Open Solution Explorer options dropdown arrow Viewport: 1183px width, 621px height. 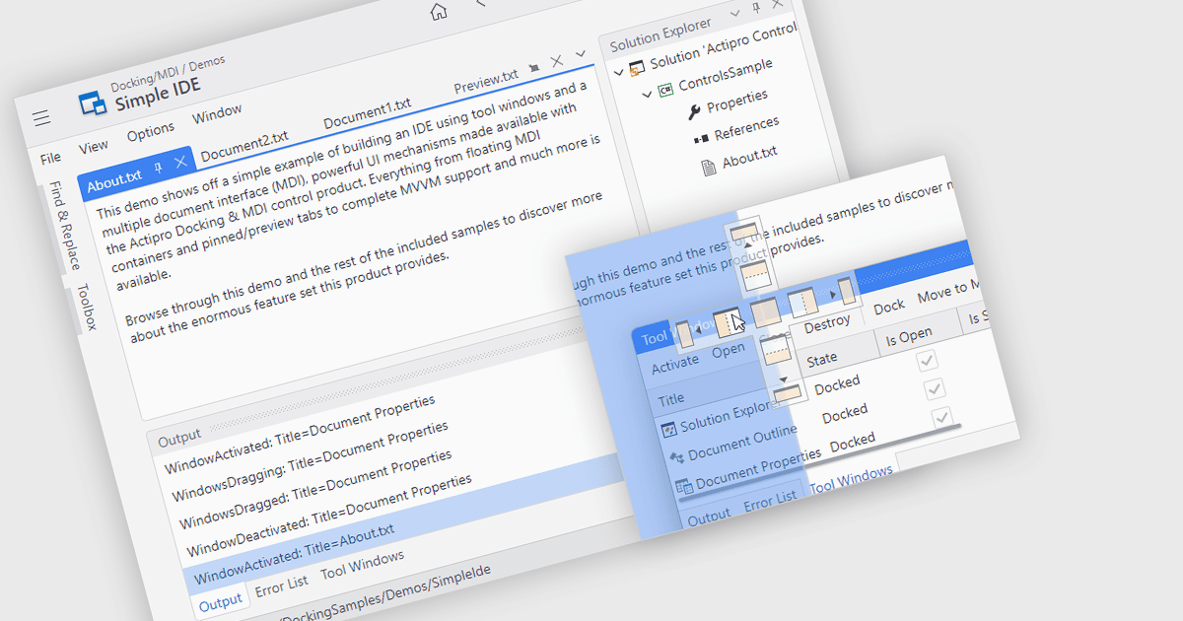pos(734,15)
